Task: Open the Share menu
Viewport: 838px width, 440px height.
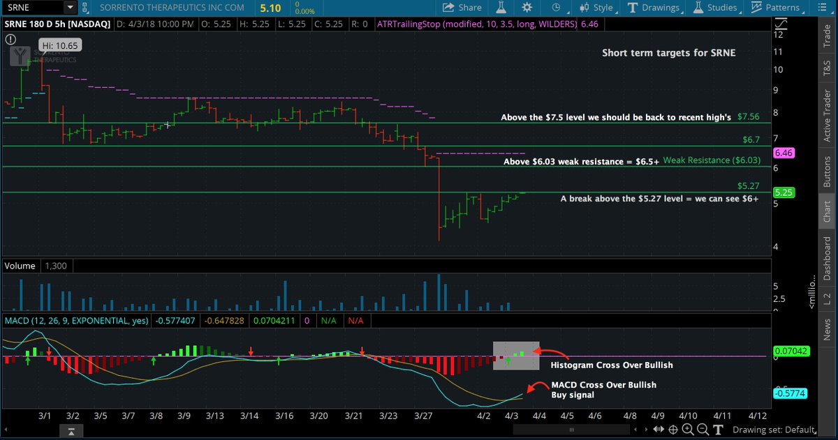Action: pyautogui.click(x=462, y=8)
